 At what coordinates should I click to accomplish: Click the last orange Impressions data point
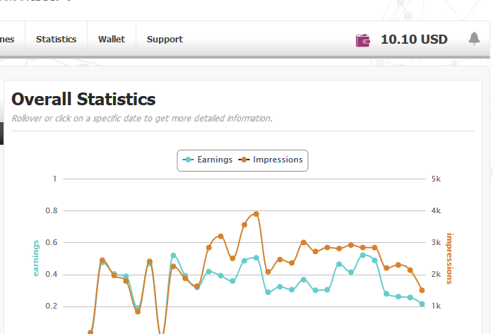pyautogui.click(x=422, y=290)
